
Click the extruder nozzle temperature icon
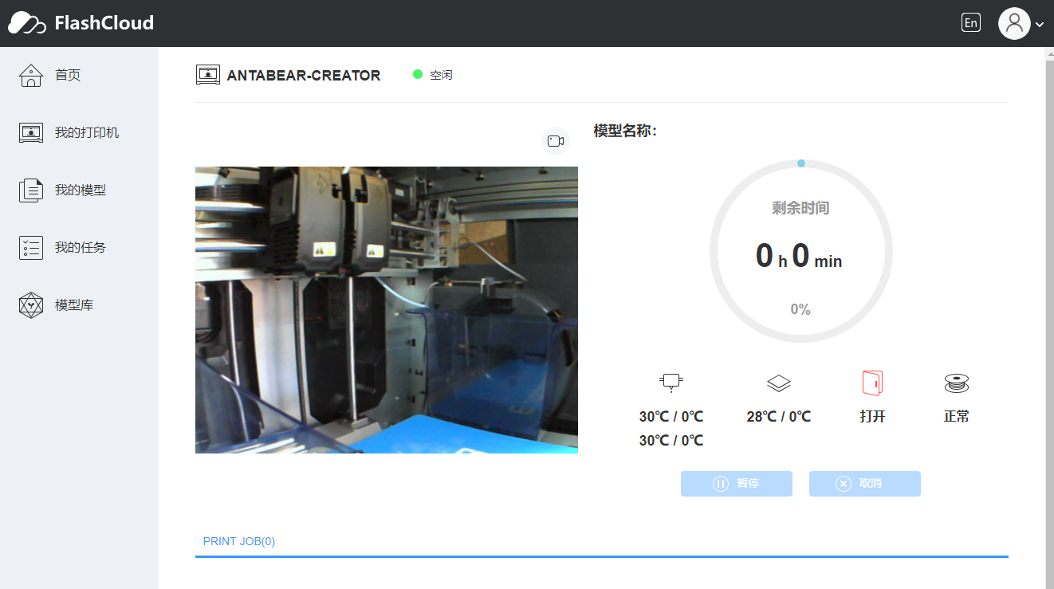pos(671,383)
